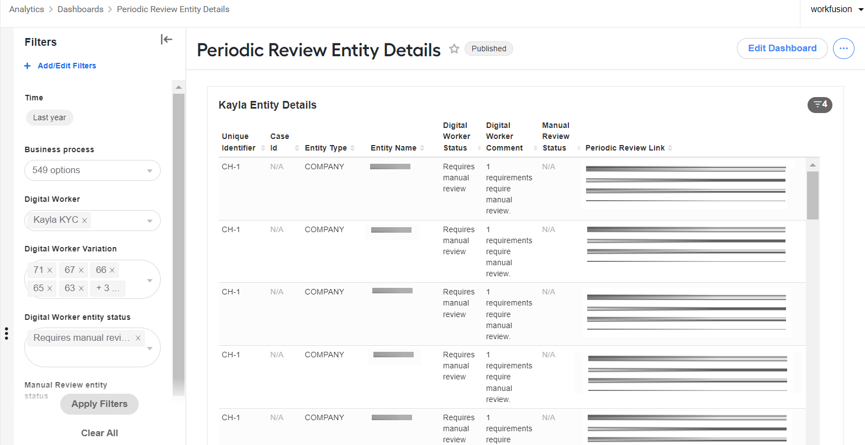The height and width of the screenshot is (445, 865).
Task: Click the Apply Filters button
Action: click(x=99, y=404)
